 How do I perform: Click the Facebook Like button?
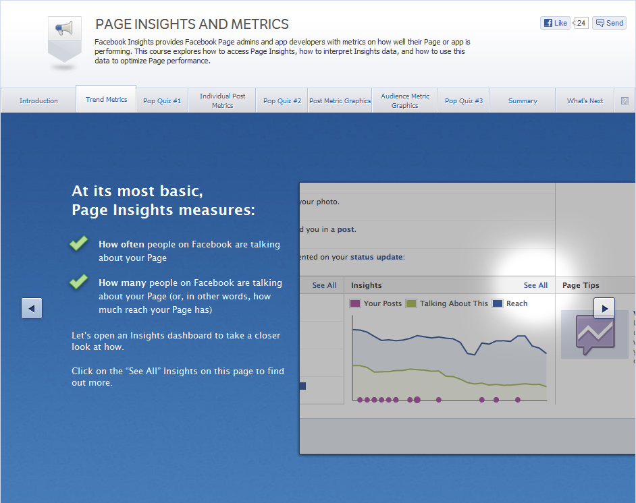[555, 23]
